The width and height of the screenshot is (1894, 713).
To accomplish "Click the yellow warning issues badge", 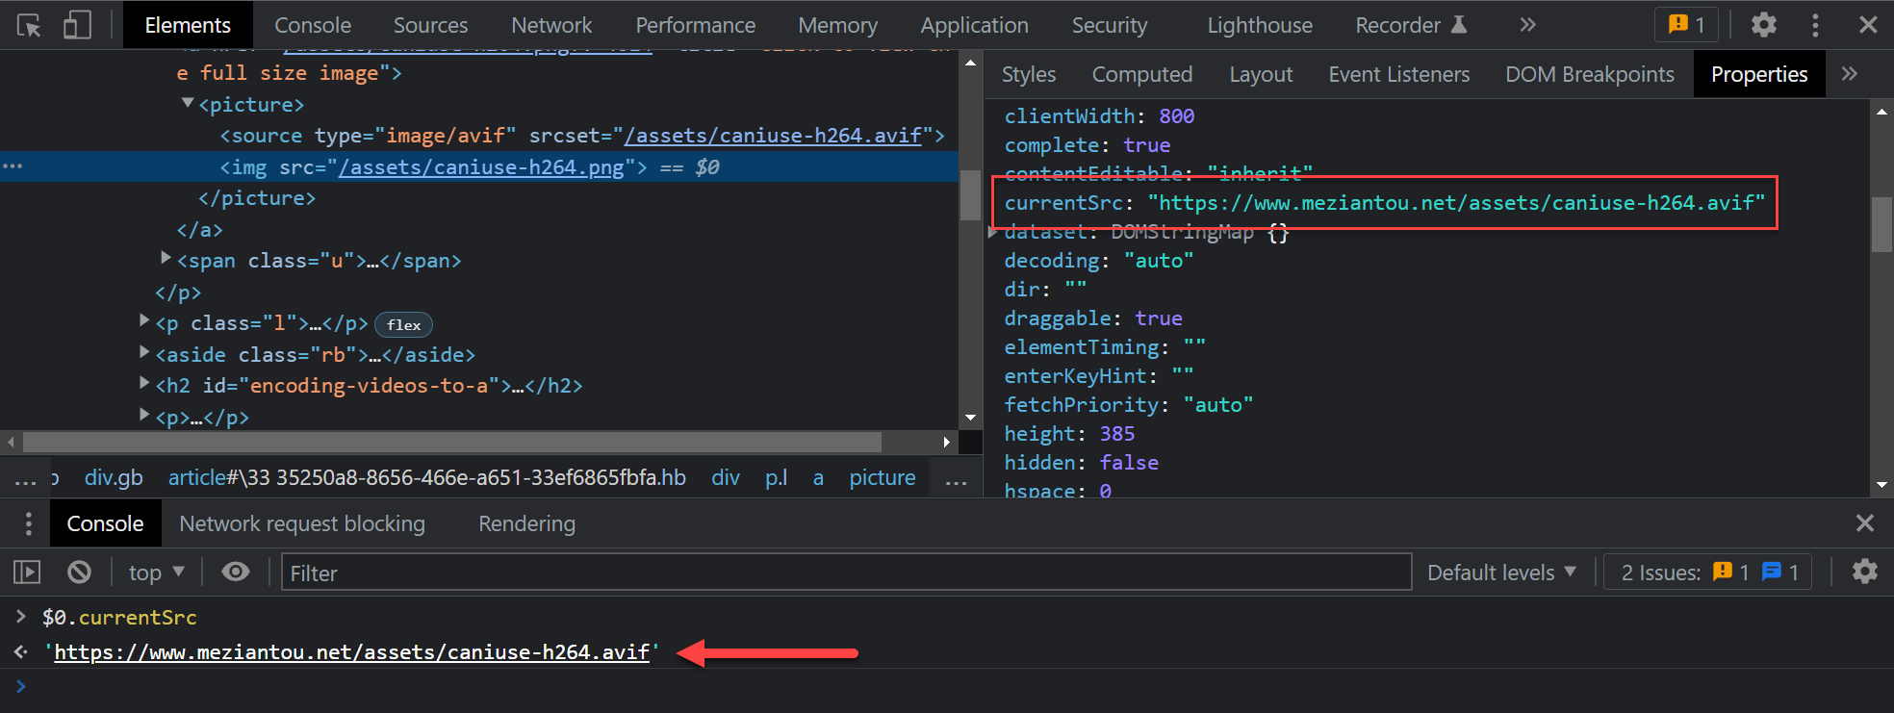I will (1686, 25).
